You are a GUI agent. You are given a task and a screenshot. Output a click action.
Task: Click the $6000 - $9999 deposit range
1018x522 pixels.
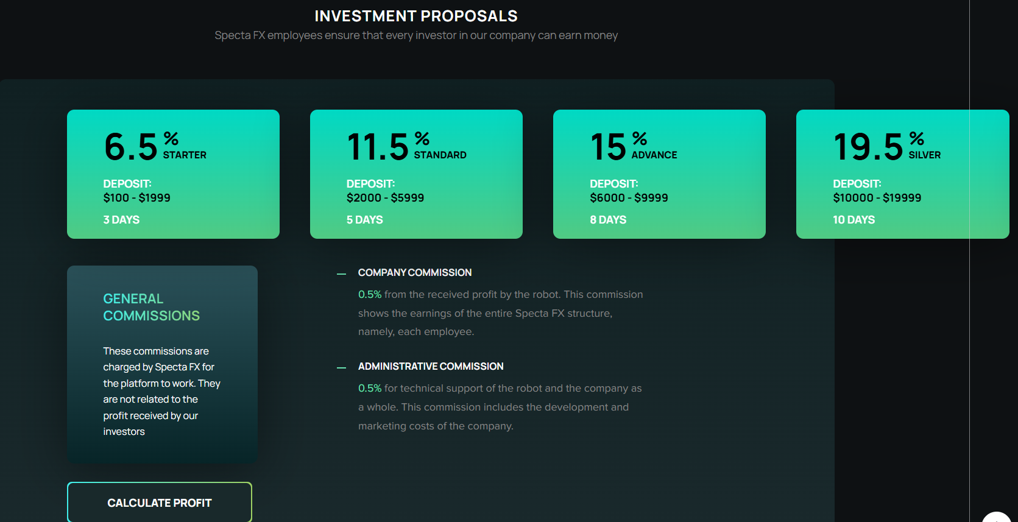click(629, 198)
